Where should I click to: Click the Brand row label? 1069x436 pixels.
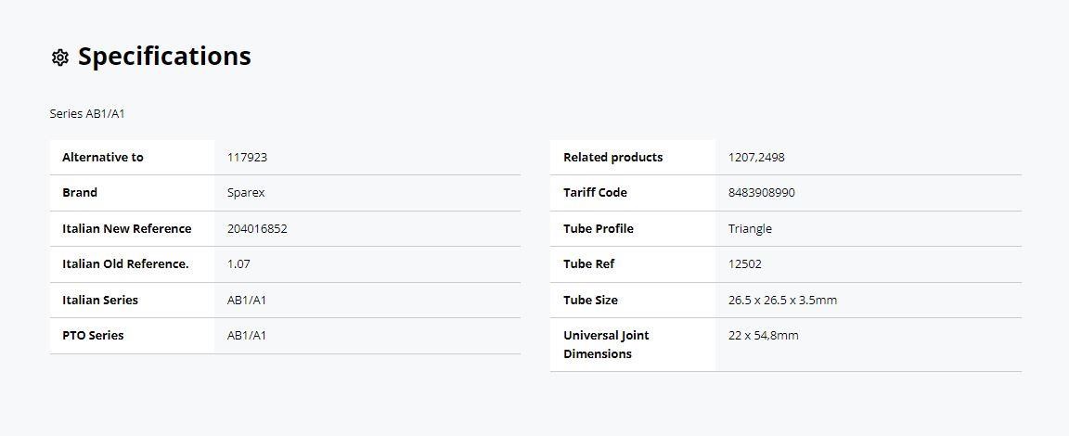pos(80,193)
